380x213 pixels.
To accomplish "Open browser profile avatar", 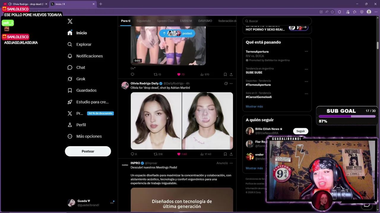I will (x=369, y=12).
